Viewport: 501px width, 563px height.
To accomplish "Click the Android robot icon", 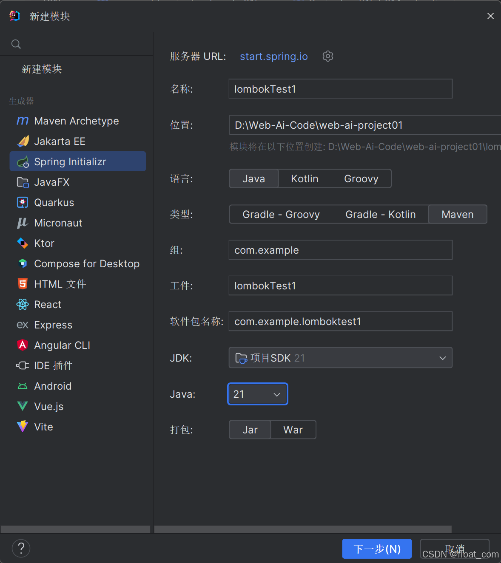I will pyautogui.click(x=23, y=386).
